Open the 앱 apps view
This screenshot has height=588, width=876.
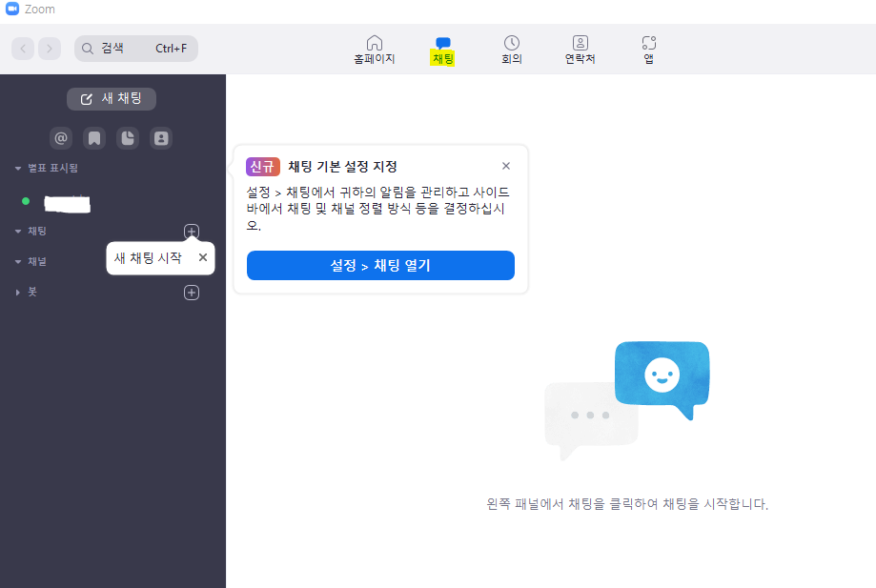point(648,48)
